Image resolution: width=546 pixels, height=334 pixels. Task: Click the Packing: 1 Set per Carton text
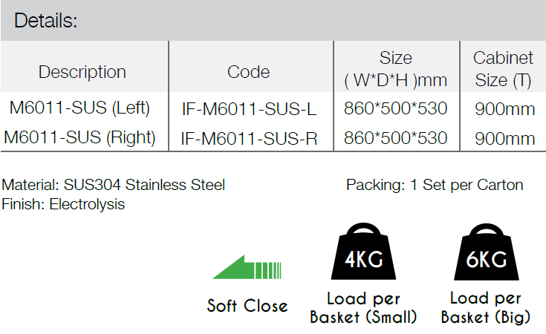click(435, 185)
